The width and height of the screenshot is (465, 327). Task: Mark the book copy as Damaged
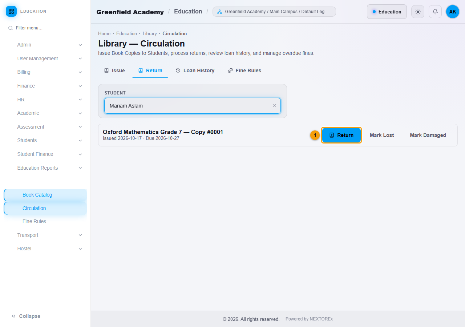(428, 135)
